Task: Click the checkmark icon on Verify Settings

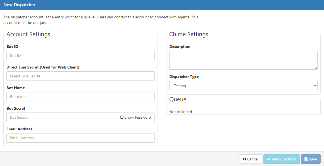Action: [269, 159]
